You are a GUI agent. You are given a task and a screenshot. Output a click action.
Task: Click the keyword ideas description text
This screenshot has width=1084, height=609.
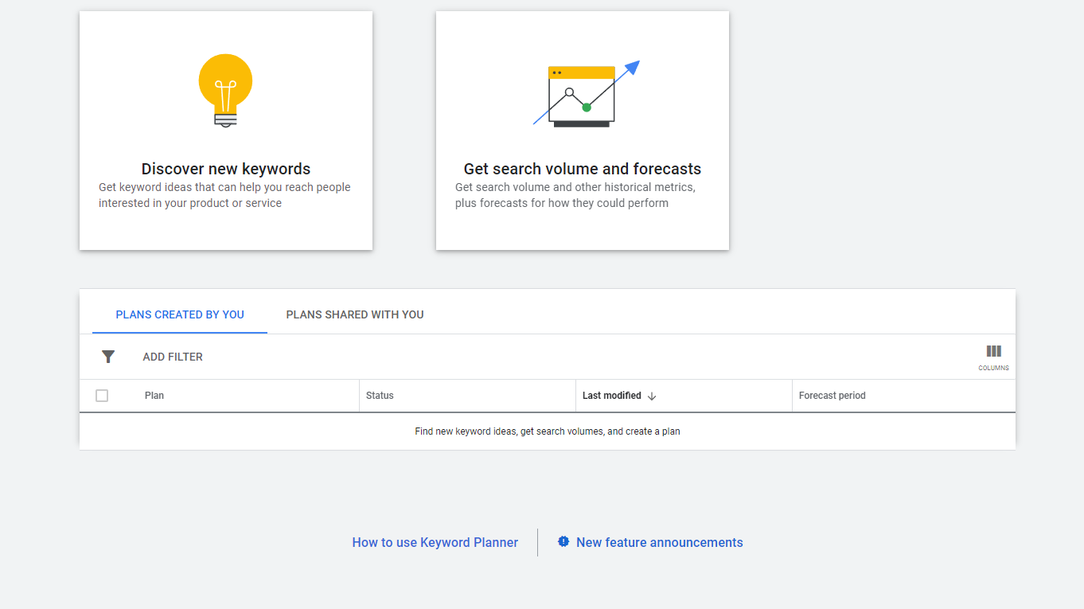[x=224, y=195]
